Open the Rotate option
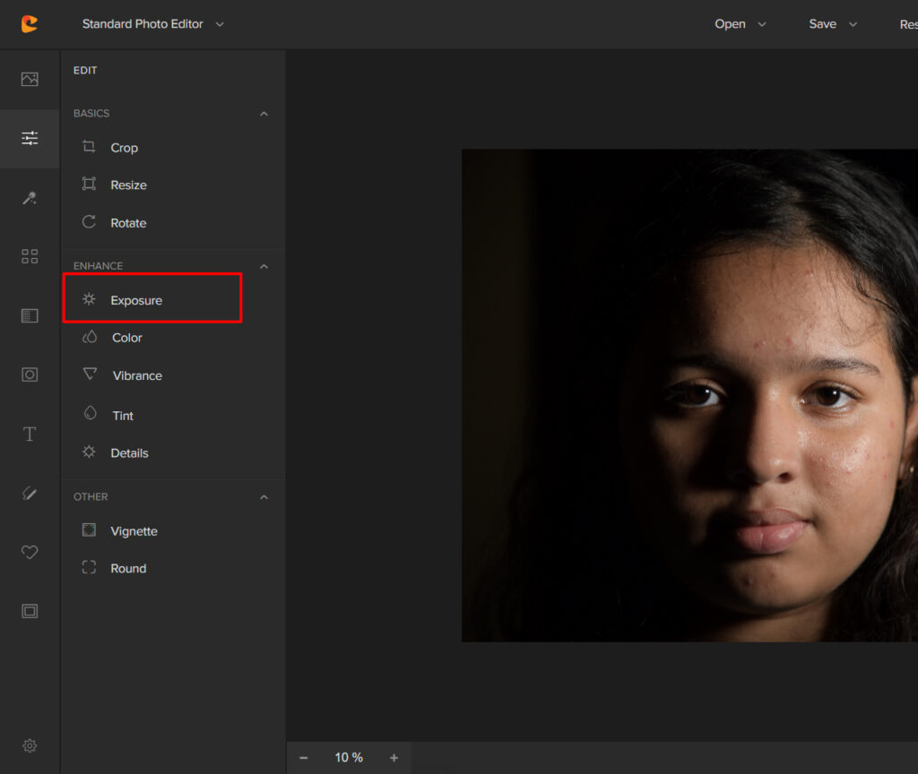This screenshot has width=918, height=774. click(x=129, y=223)
